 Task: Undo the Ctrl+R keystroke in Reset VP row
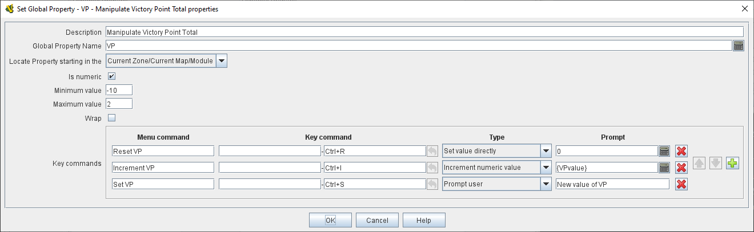[433, 151]
